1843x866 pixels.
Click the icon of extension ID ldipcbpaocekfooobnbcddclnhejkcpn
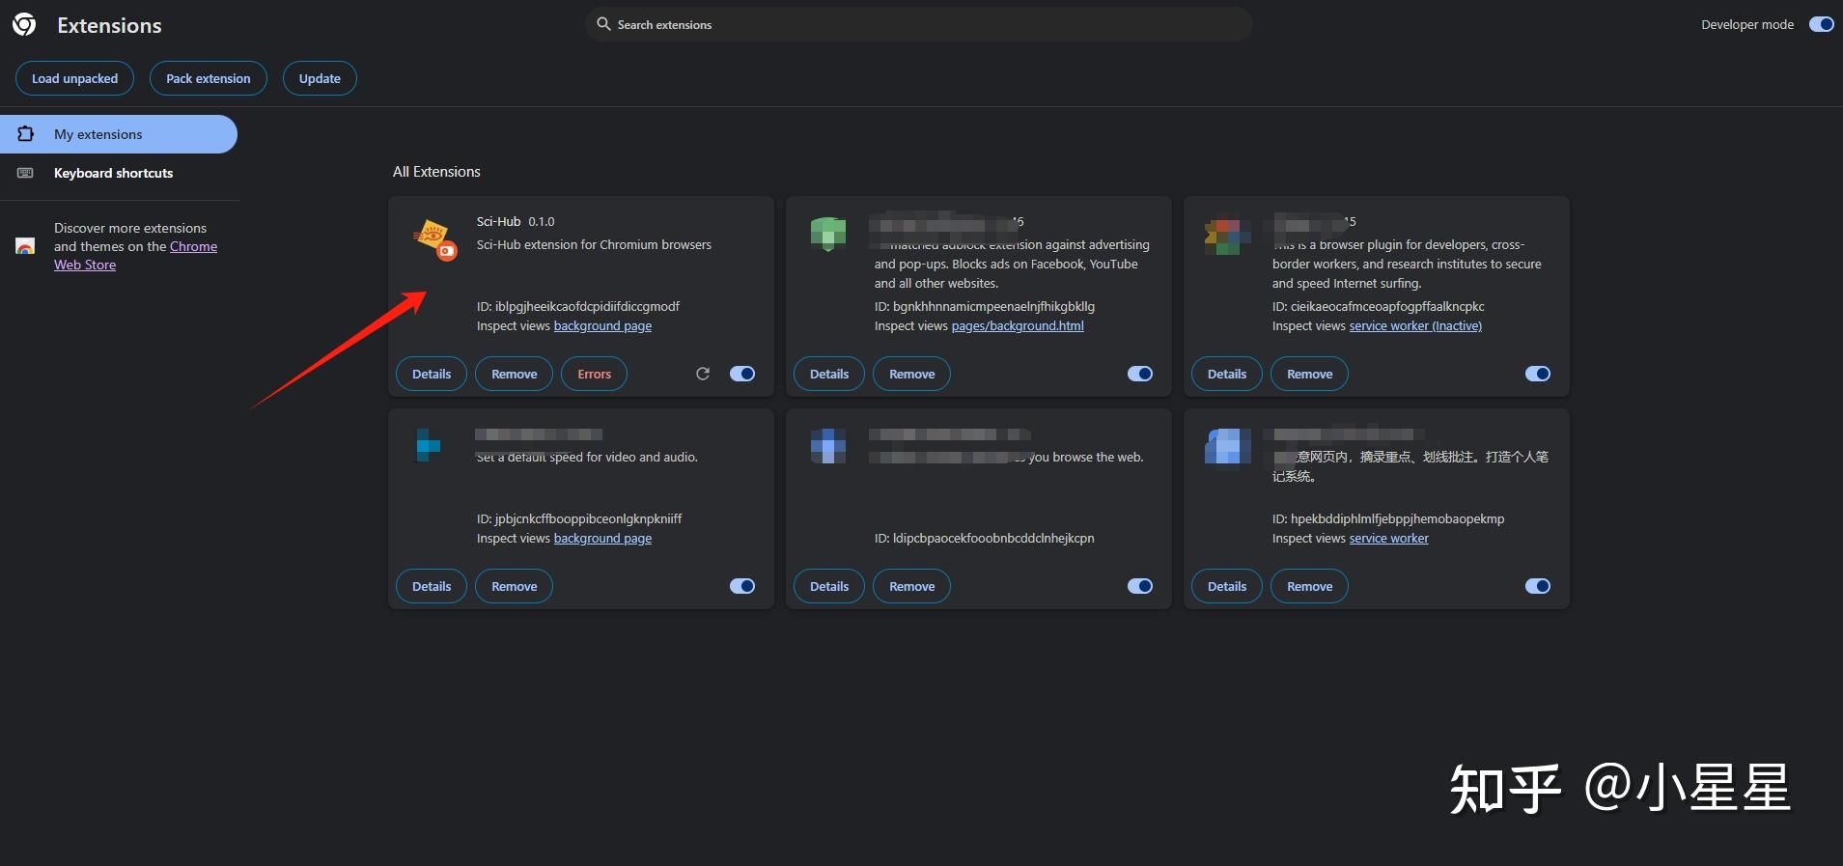pyautogui.click(x=828, y=446)
